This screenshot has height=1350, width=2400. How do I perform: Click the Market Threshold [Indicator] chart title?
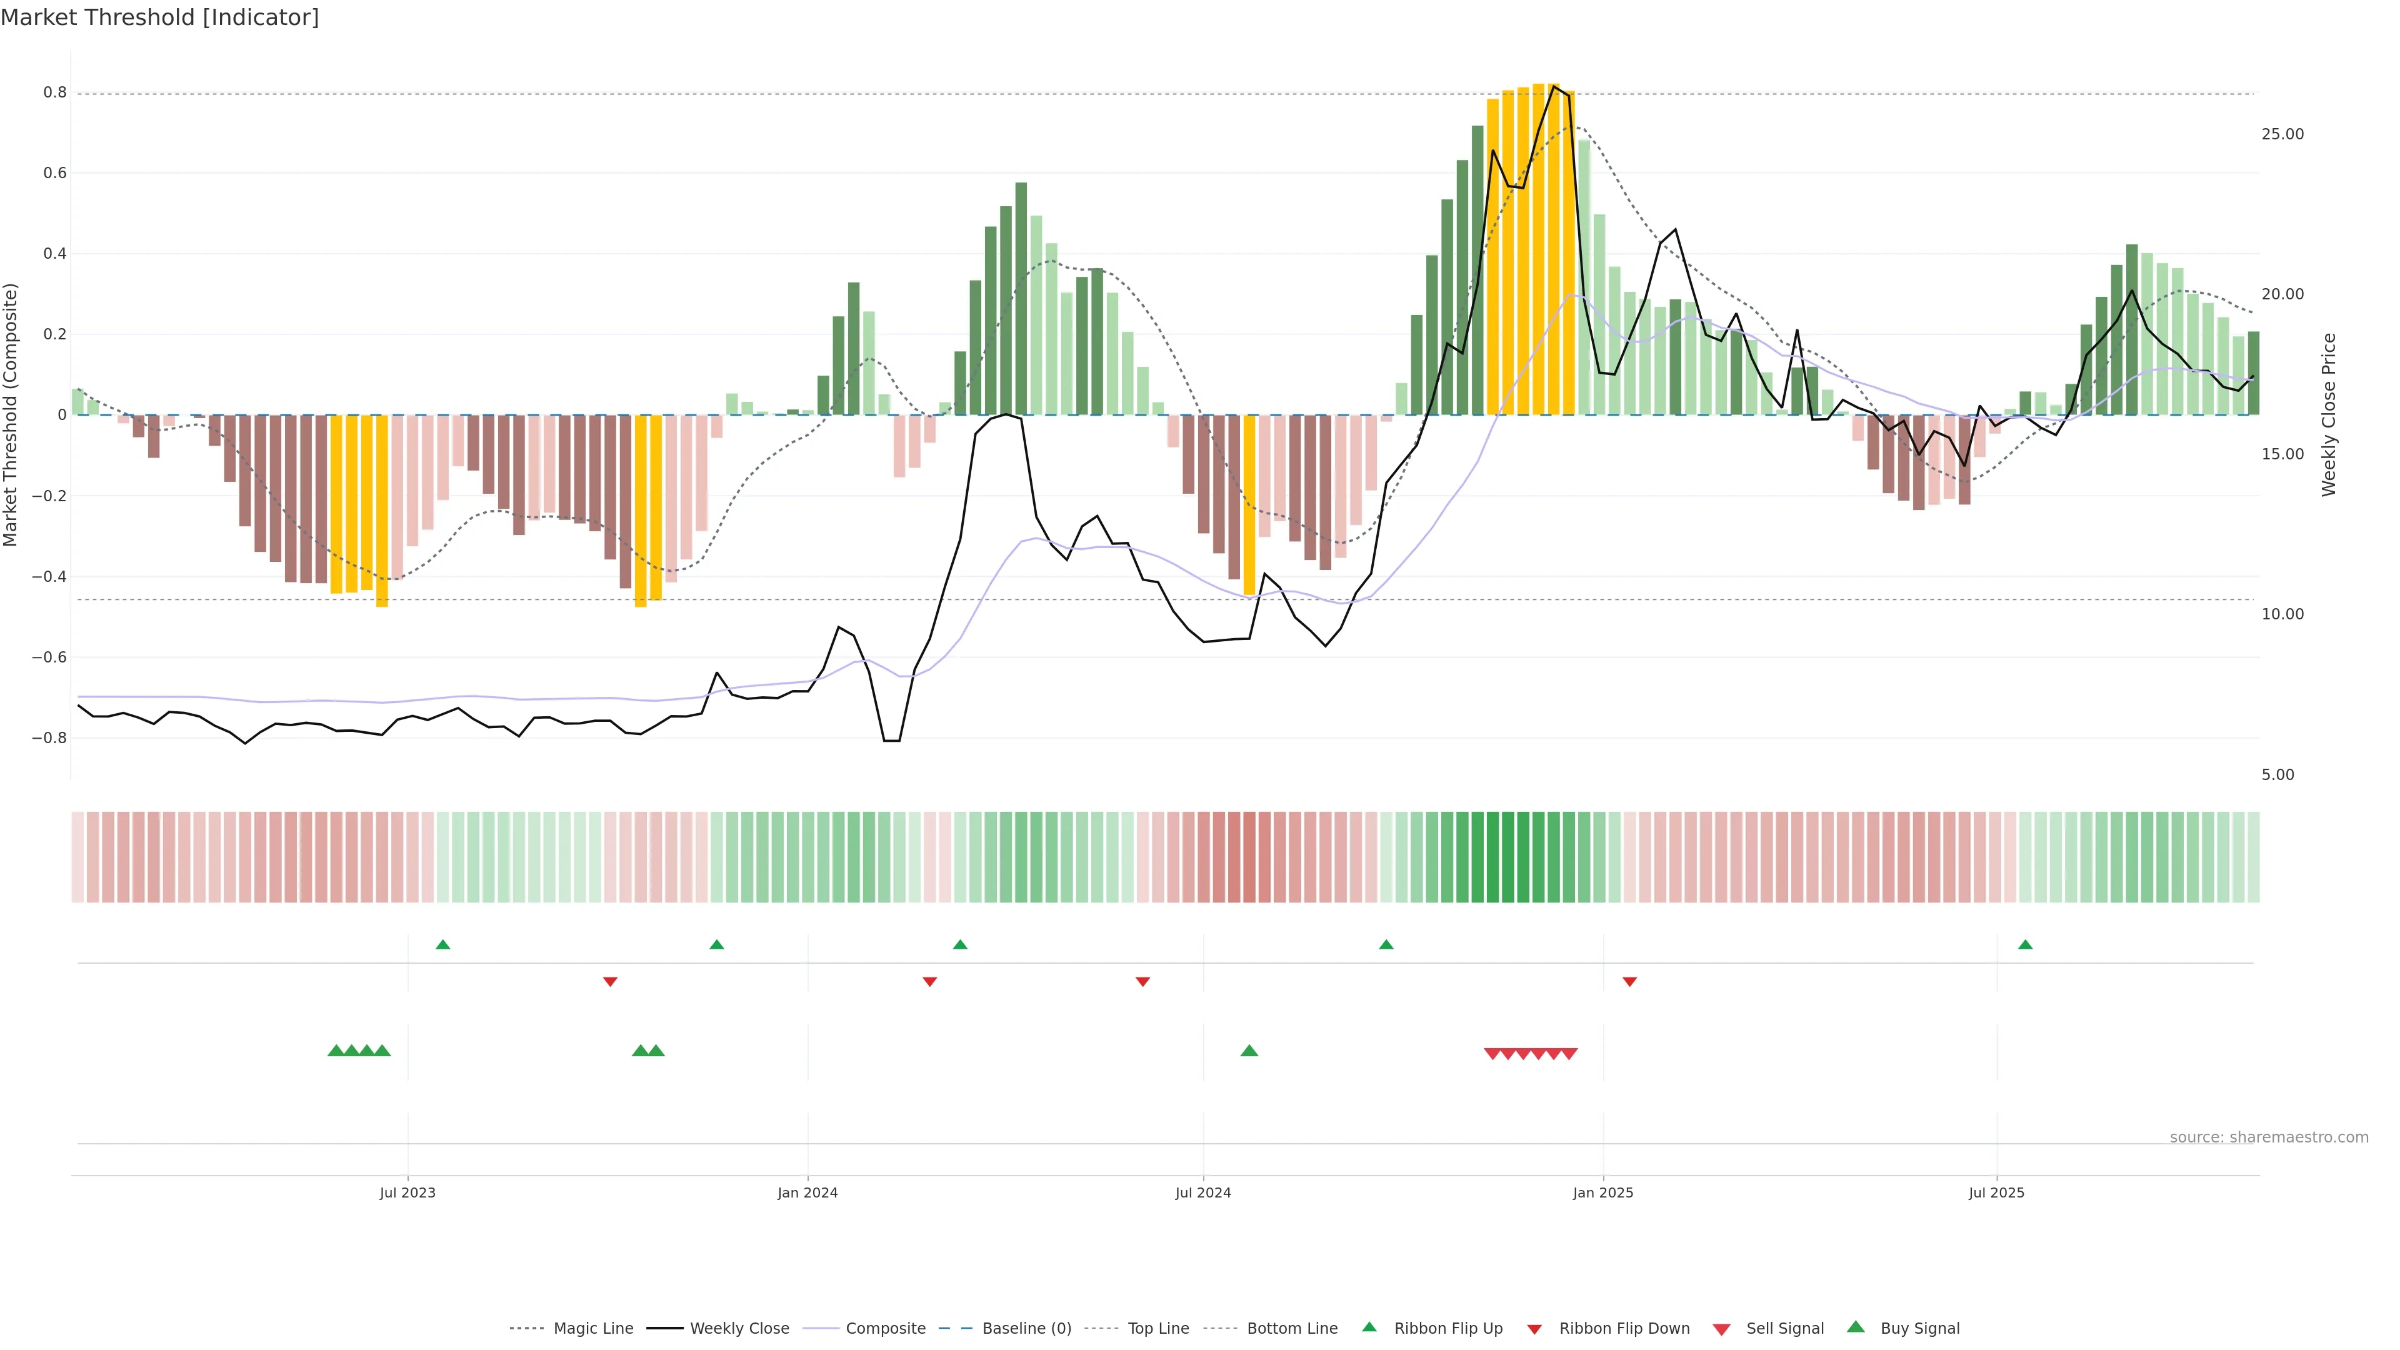tap(160, 17)
